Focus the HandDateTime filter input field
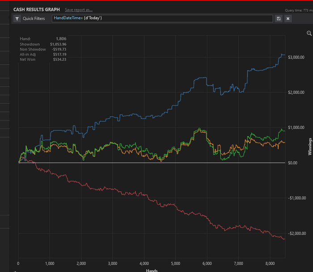This screenshot has height=272, width=313. click(x=161, y=18)
